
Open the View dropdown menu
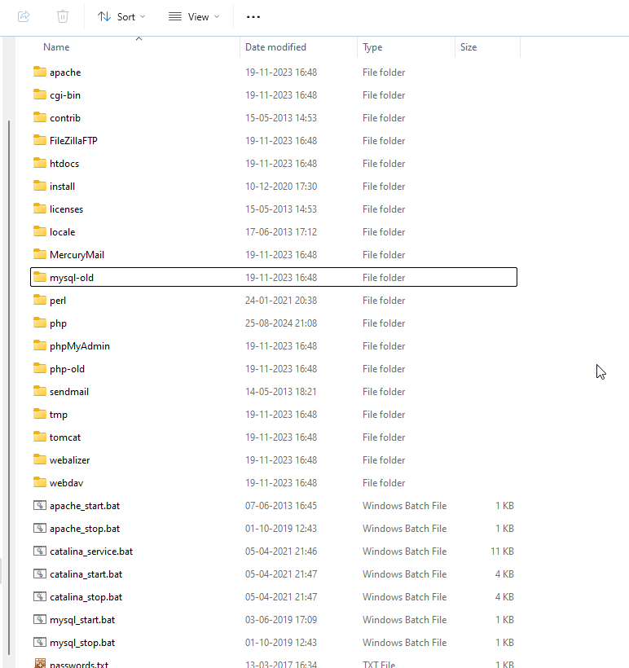[x=194, y=16]
